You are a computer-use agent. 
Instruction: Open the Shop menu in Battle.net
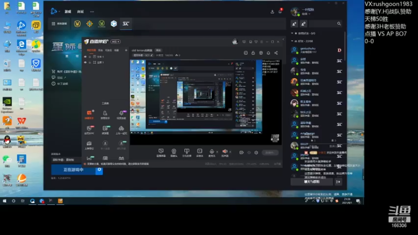(x=80, y=11)
